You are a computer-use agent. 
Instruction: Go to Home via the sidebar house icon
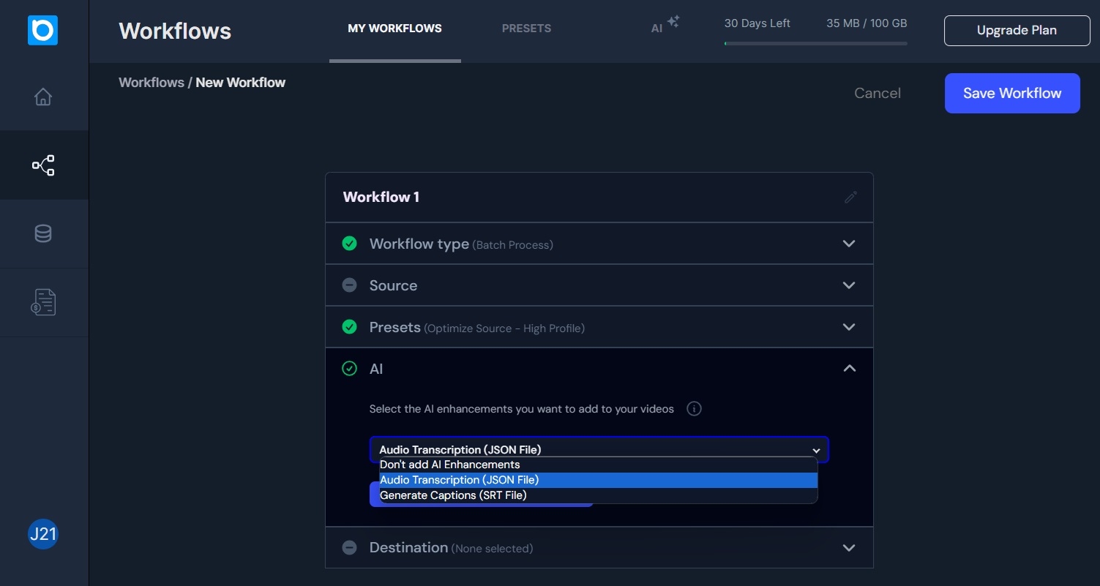[43, 97]
